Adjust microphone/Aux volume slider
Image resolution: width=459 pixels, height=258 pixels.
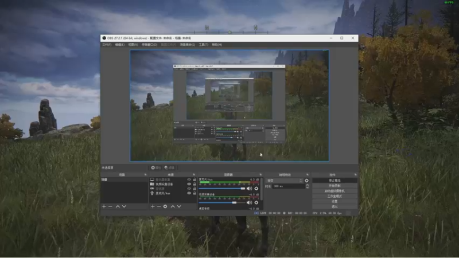(x=222, y=189)
